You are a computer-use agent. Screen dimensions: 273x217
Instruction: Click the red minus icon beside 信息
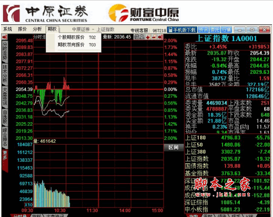(154, 37)
